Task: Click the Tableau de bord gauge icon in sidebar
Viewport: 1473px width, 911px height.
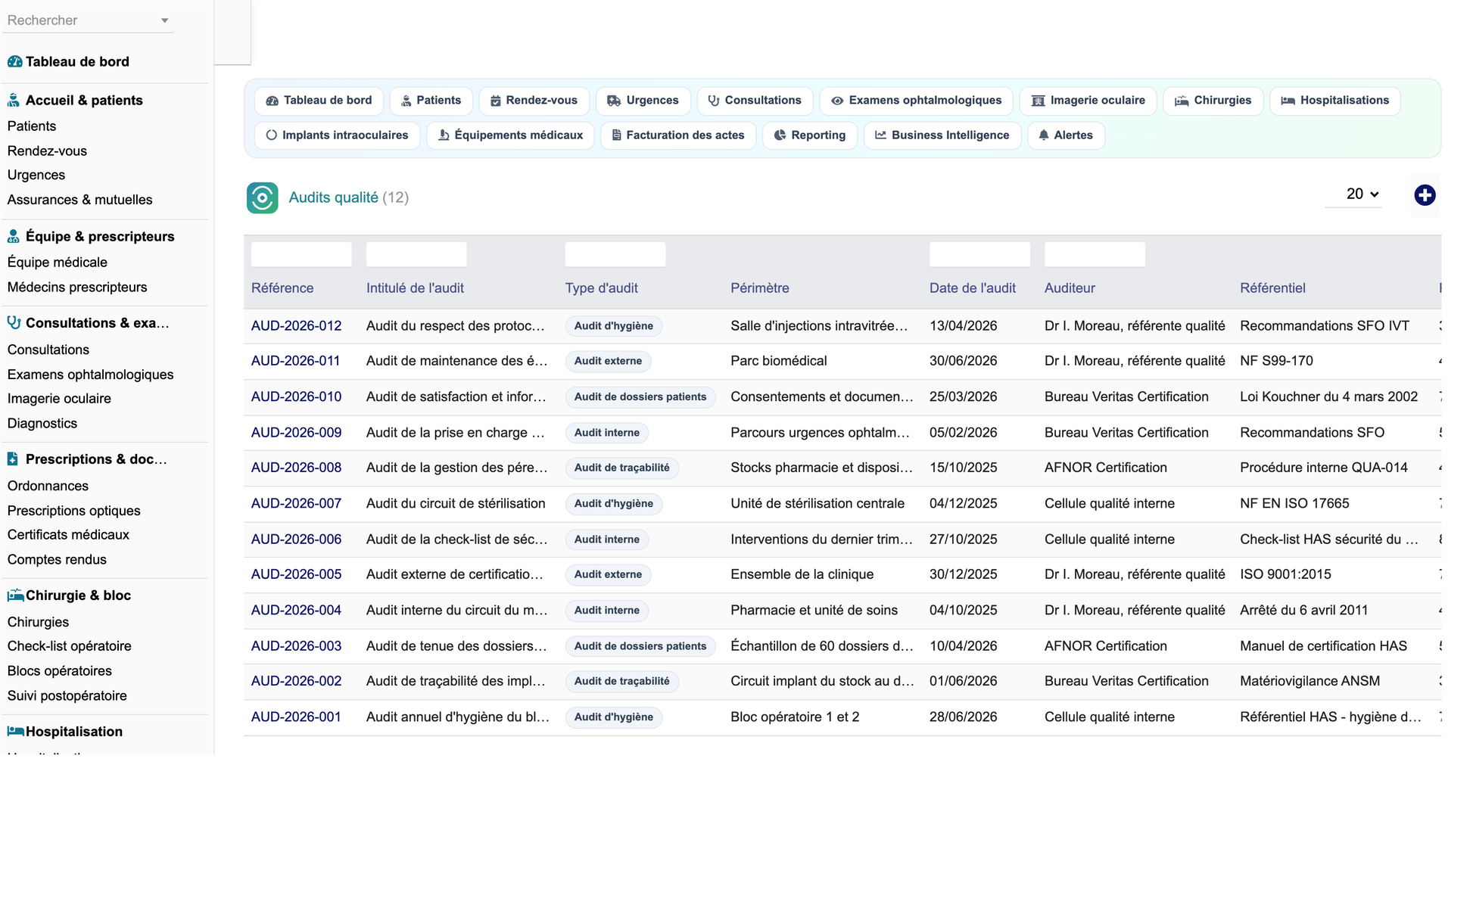Action: coord(14,62)
